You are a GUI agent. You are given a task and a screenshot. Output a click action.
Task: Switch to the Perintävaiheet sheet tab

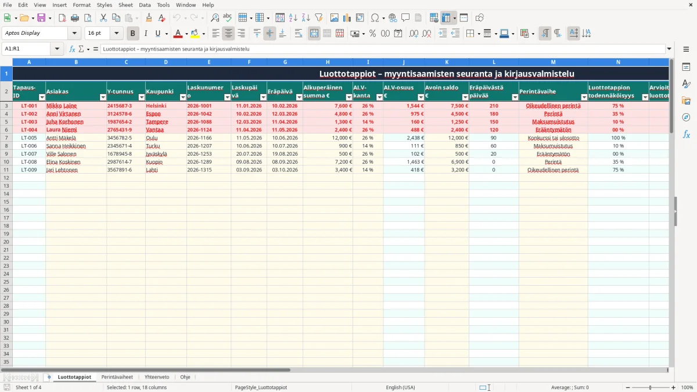coord(117,377)
